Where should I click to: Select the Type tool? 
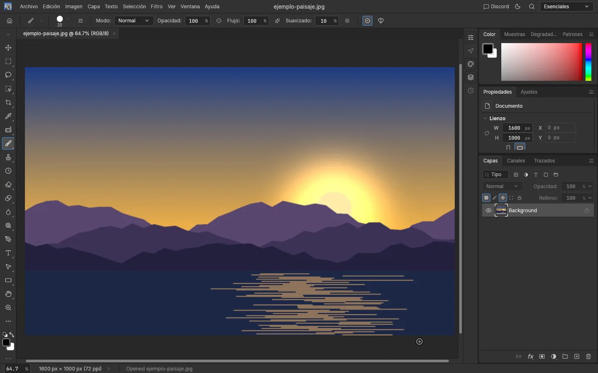pos(8,253)
